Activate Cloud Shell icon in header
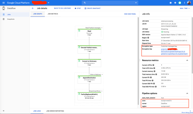This screenshot has width=193, height=114. click(171, 3)
